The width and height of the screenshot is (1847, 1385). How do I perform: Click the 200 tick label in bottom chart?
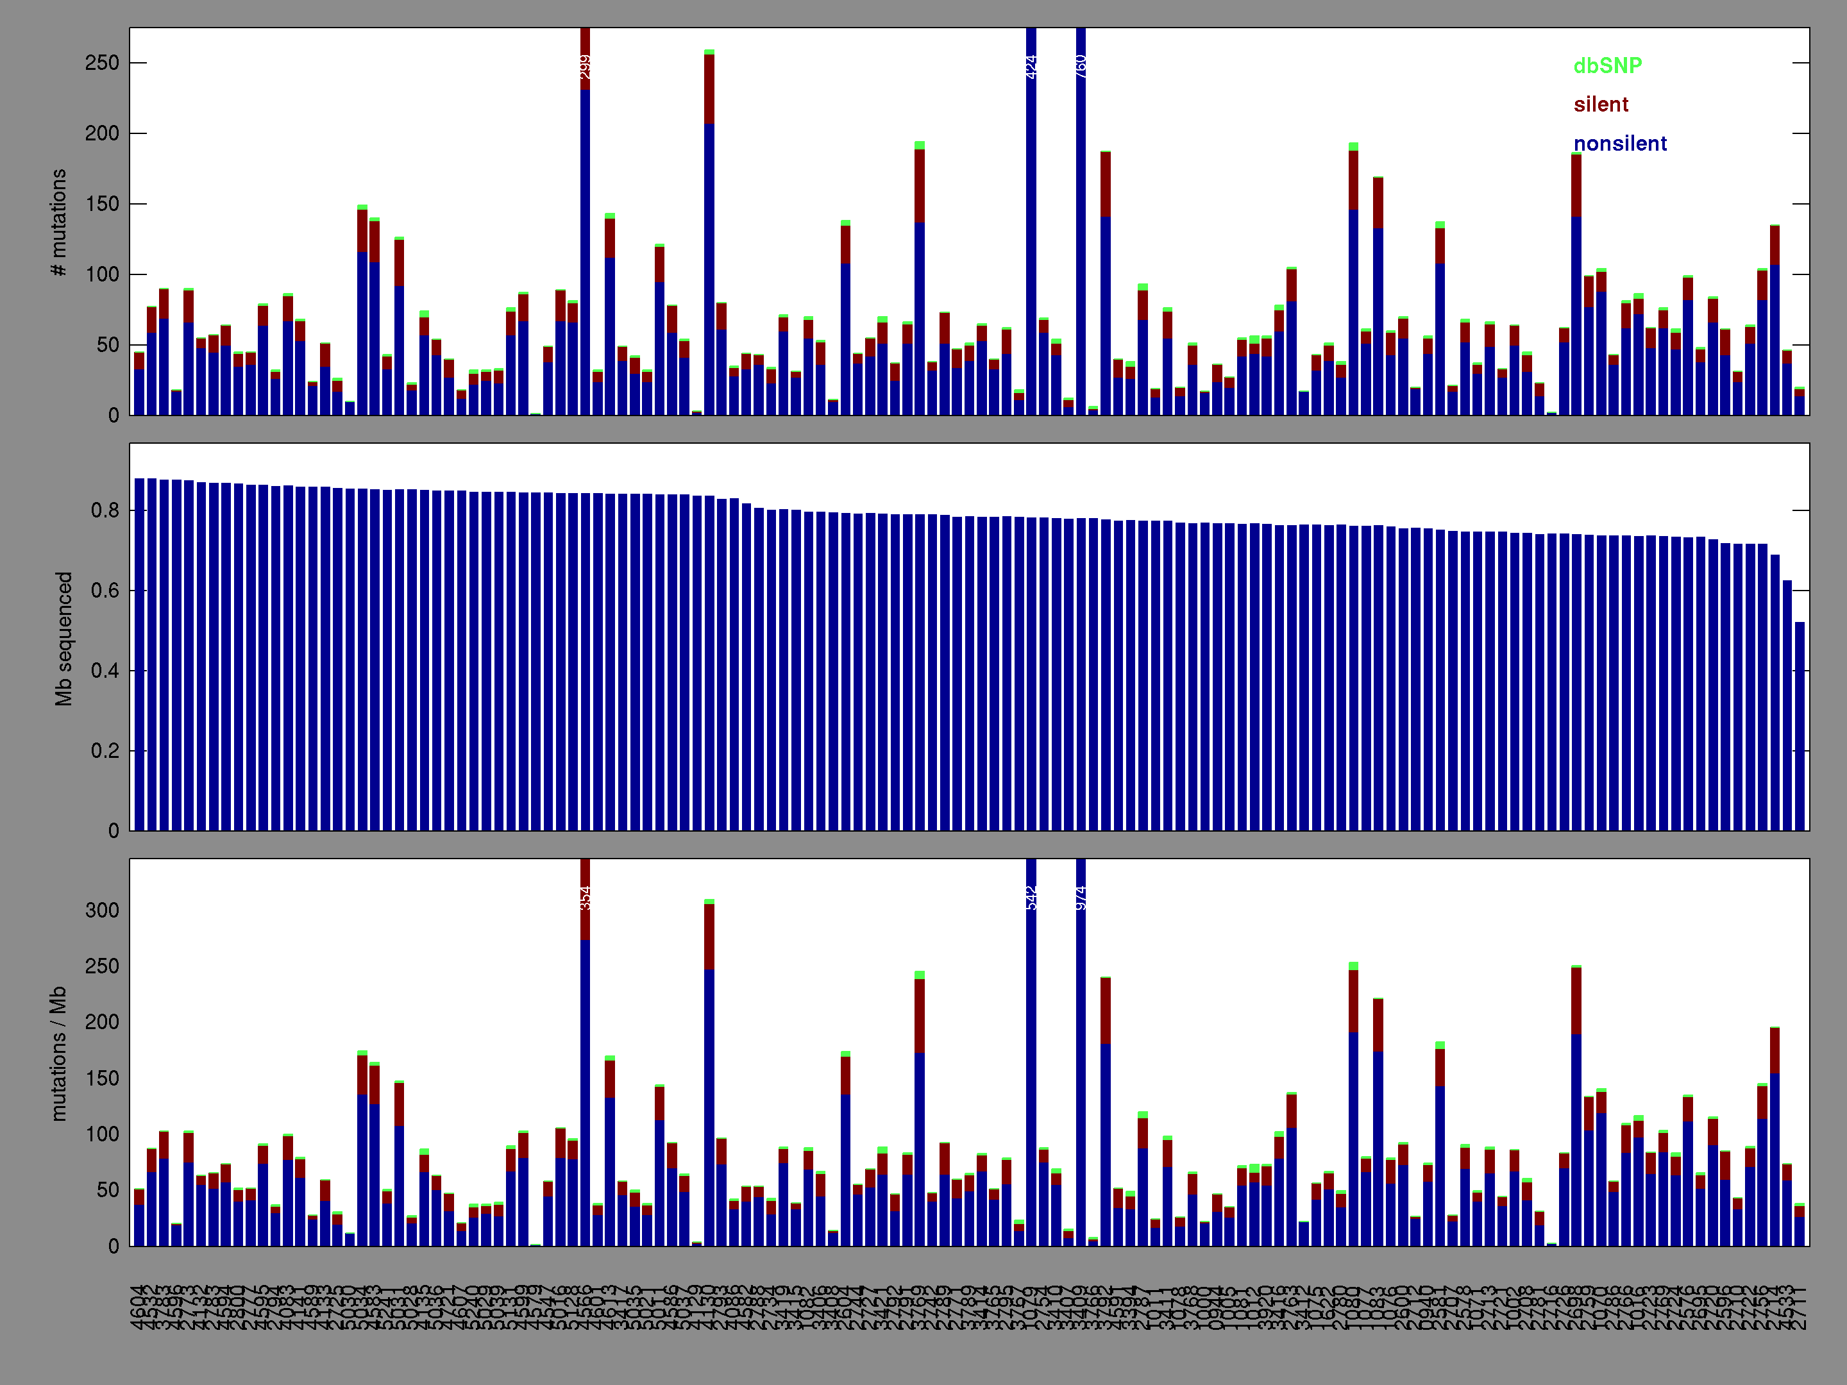(x=102, y=1023)
